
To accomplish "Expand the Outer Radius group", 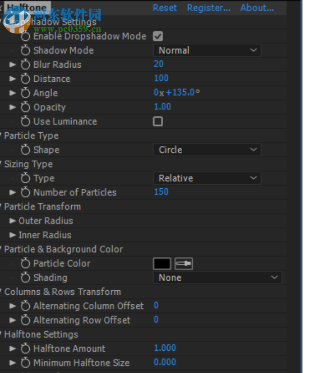I will 13,221.
